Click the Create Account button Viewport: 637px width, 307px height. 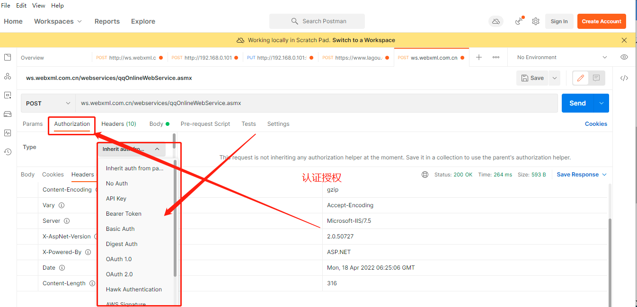tap(602, 21)
